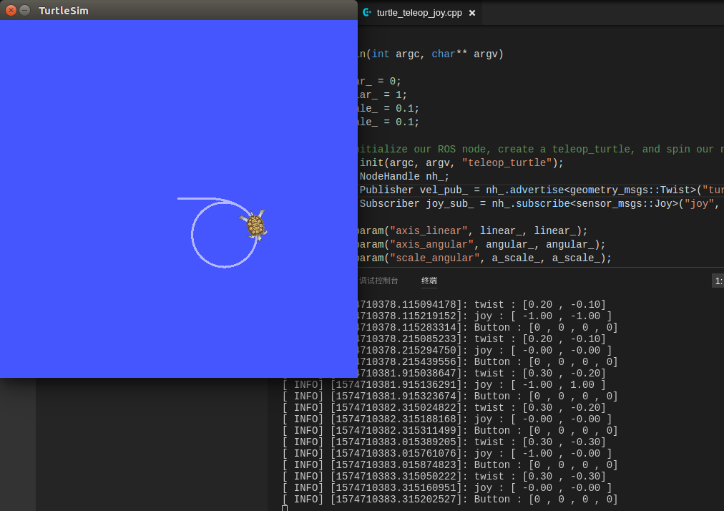Screen dimensions: 724x511
Task: Click 'subscribe' in the Subscriber line
Action: [542, 204]
